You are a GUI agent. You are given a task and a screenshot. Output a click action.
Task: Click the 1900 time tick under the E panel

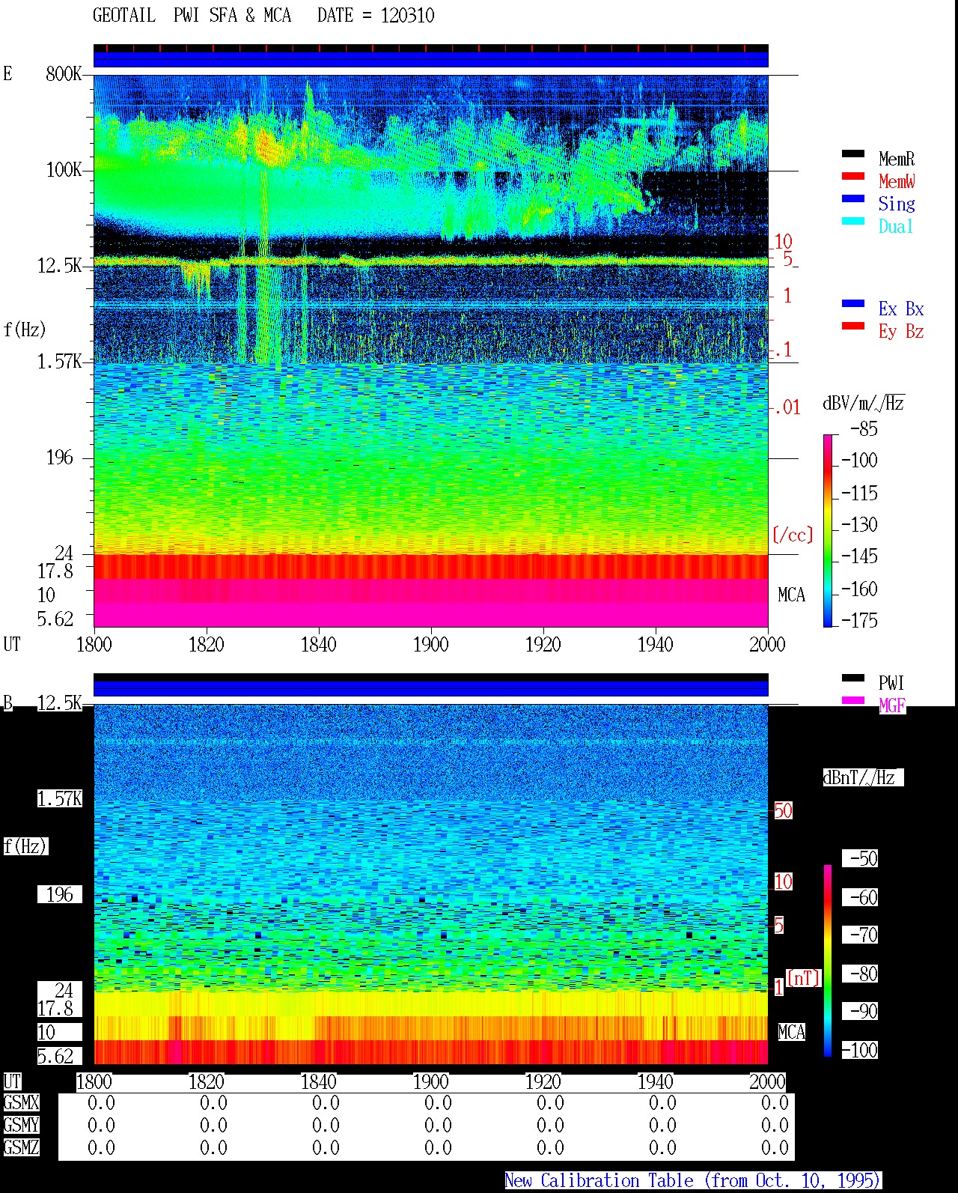point(431,644)
